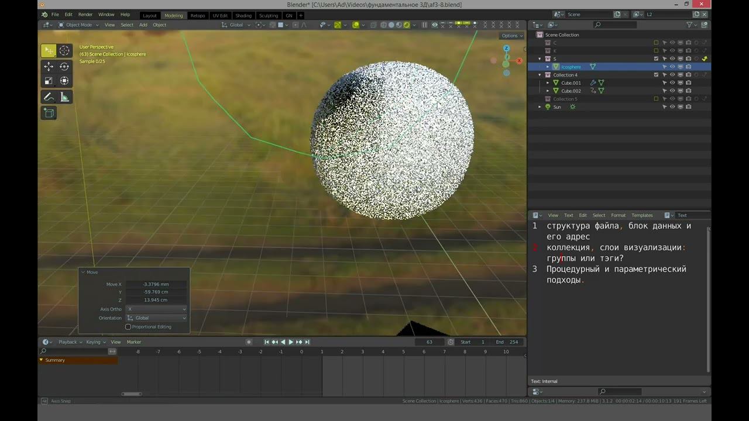Viewport: 749px width, 421px height.
Task: Collapse the Move operator panel
Action: 83,272
